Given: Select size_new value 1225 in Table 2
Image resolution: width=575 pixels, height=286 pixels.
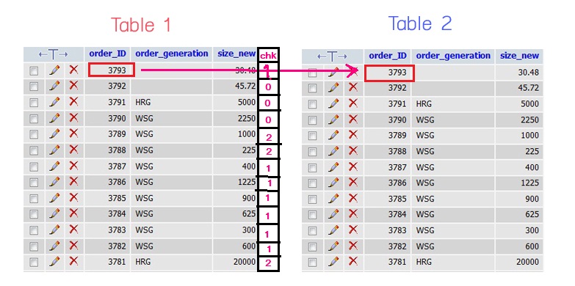Looking at the screenshot, I should pos(530,183).
